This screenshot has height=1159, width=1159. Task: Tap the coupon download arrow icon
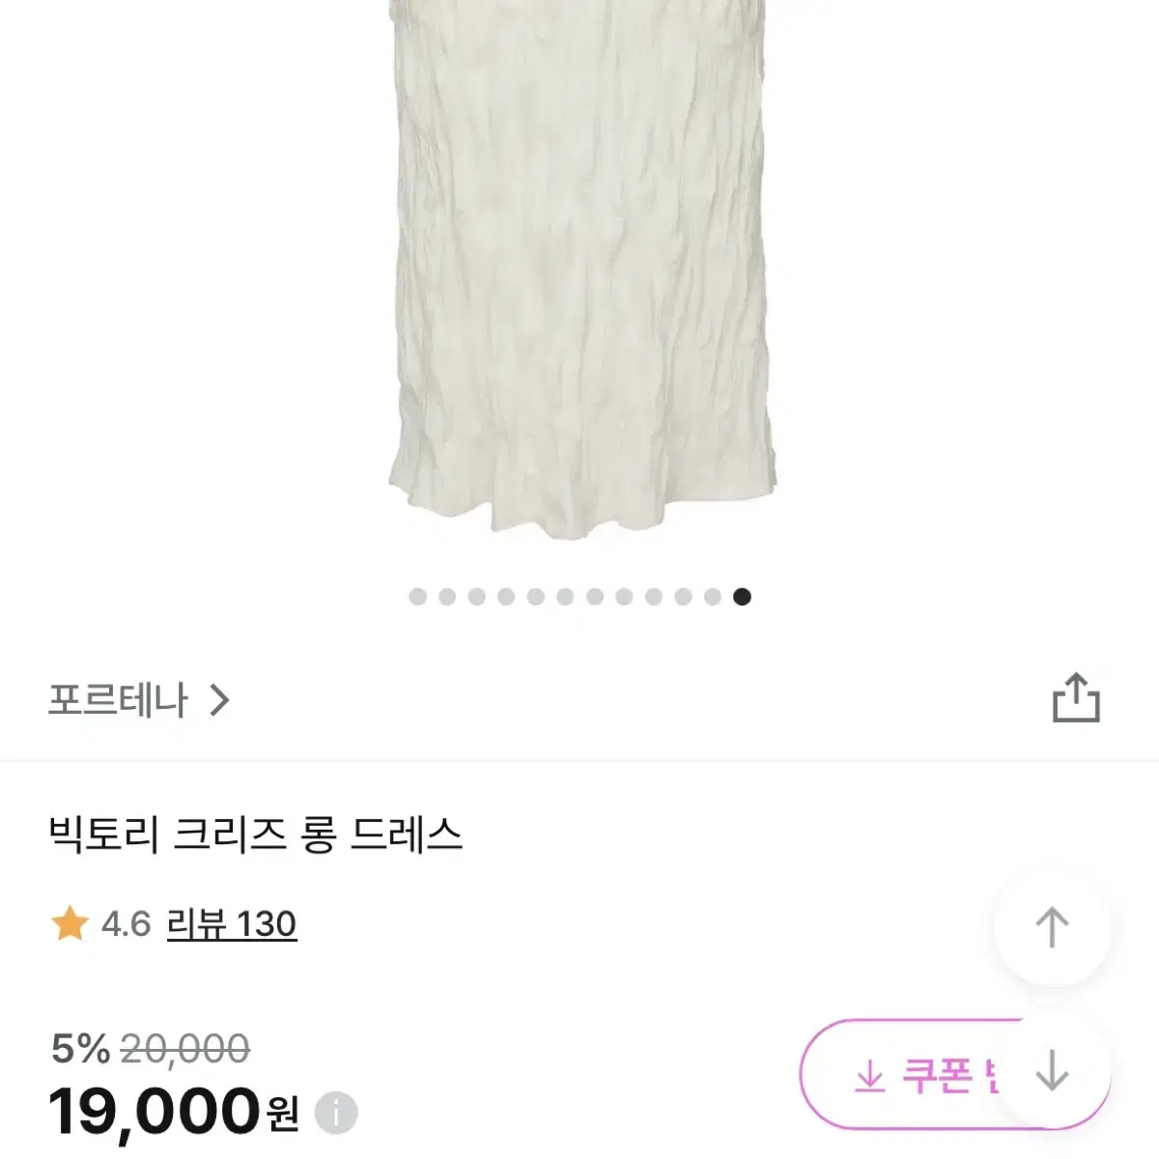click(869, 1075)
